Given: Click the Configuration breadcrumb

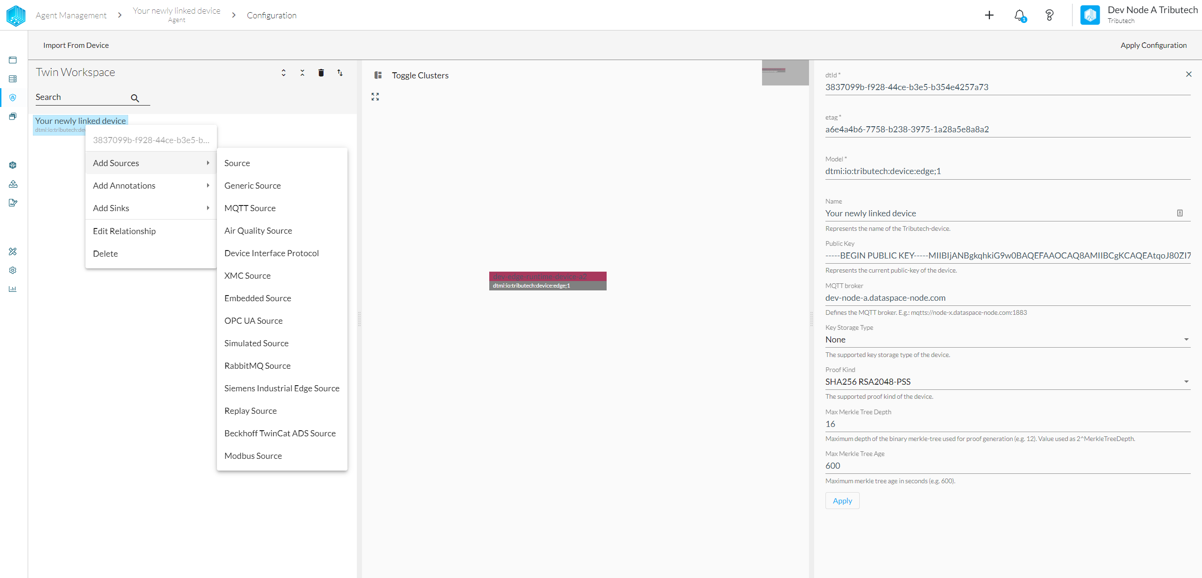Looking at the screenshot, I should 272,15.
